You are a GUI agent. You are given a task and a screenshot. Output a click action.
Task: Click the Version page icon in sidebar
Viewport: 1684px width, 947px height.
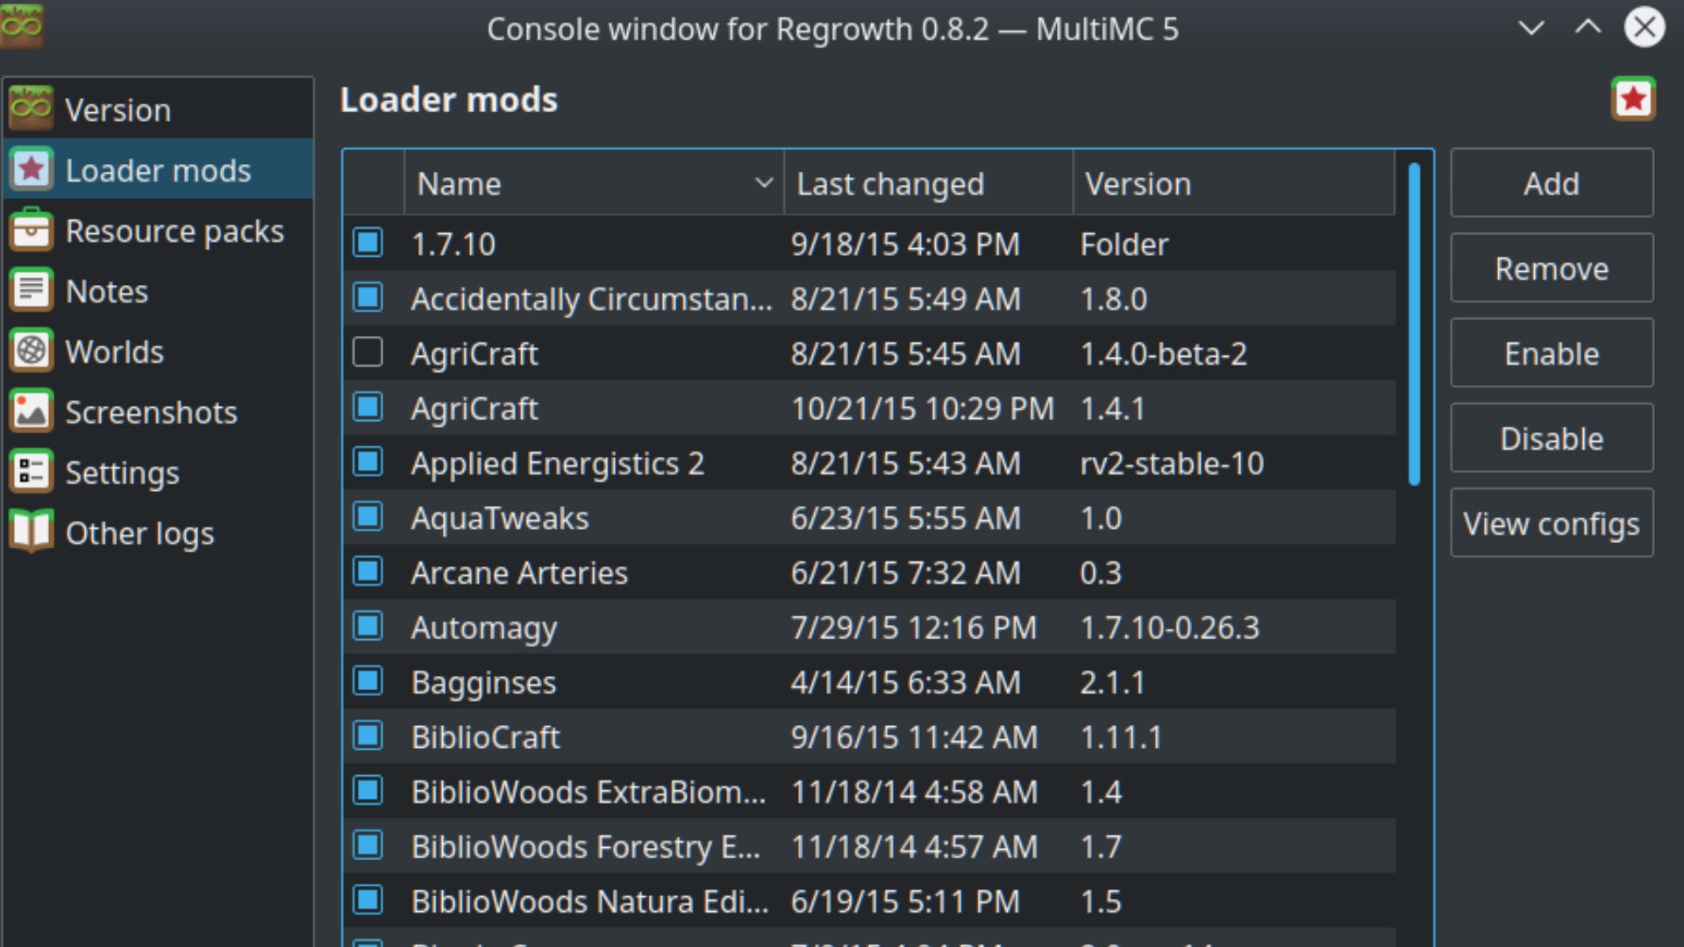pyautogui.click(x=30, y=107)
